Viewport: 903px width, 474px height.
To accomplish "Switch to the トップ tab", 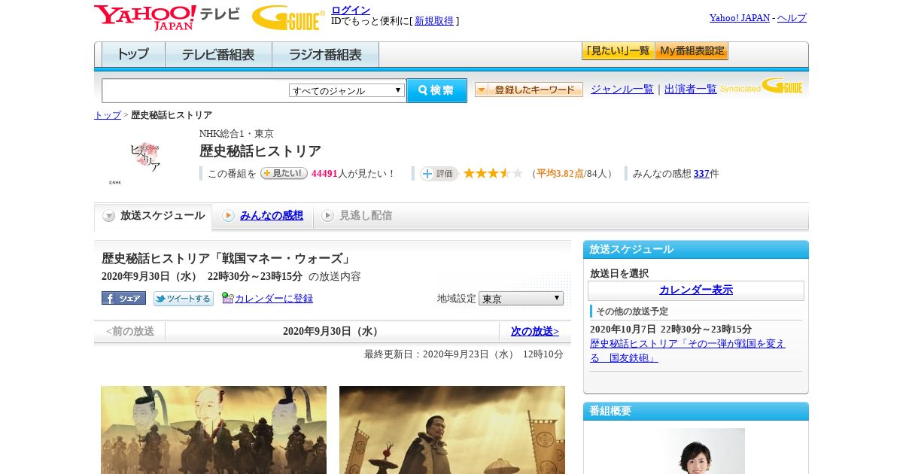I will coord(133,55).
